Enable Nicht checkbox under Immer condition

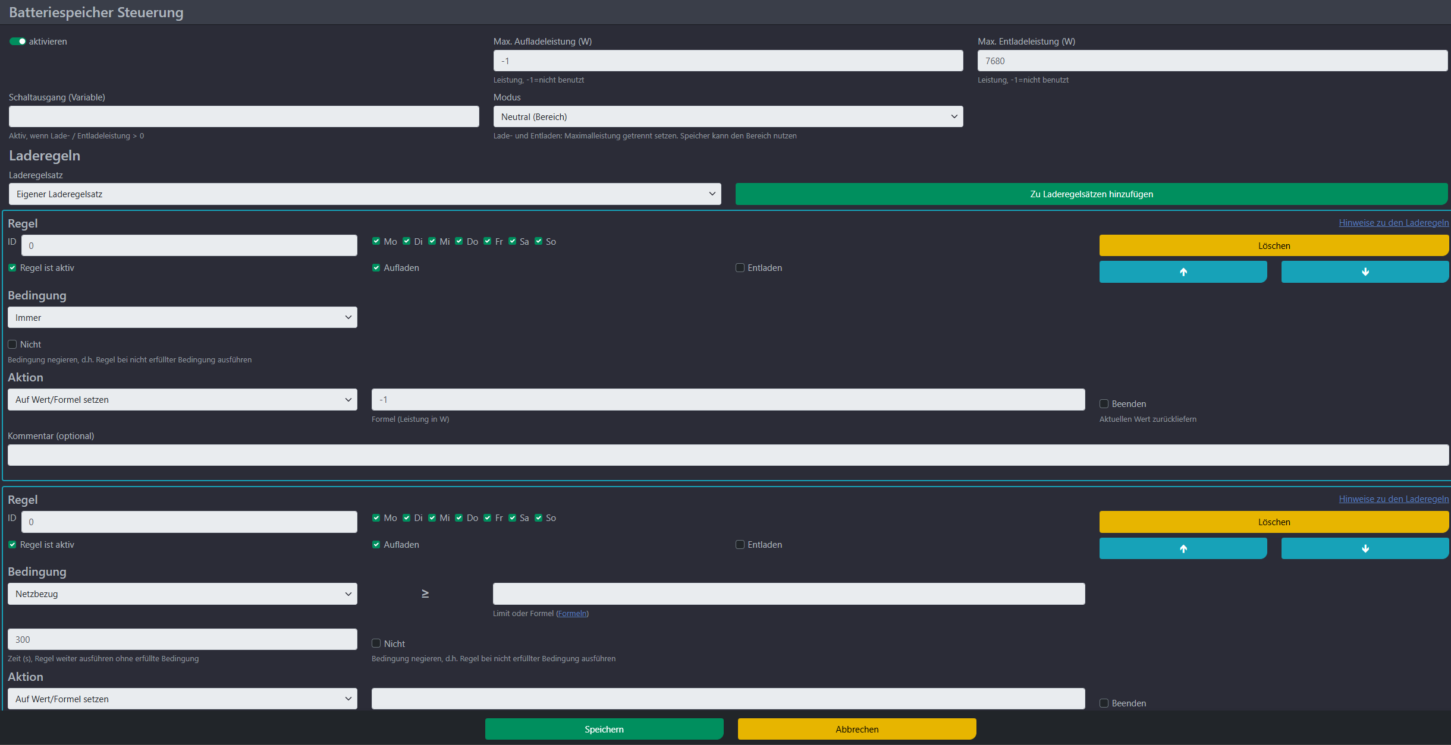[12, 345]
